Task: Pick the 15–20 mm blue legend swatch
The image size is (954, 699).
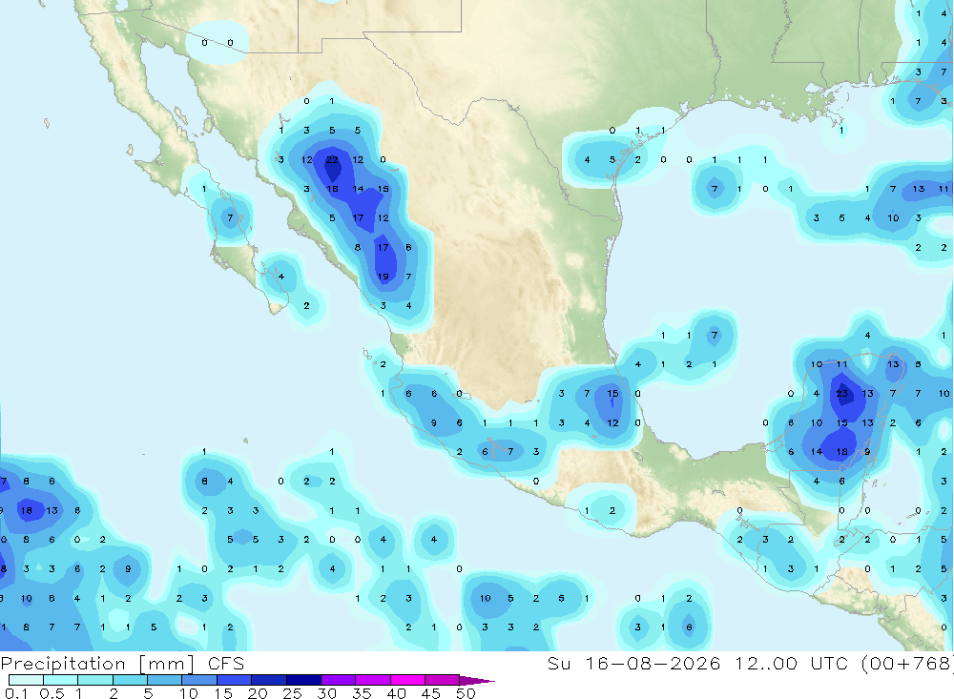Action: point(235,680)
